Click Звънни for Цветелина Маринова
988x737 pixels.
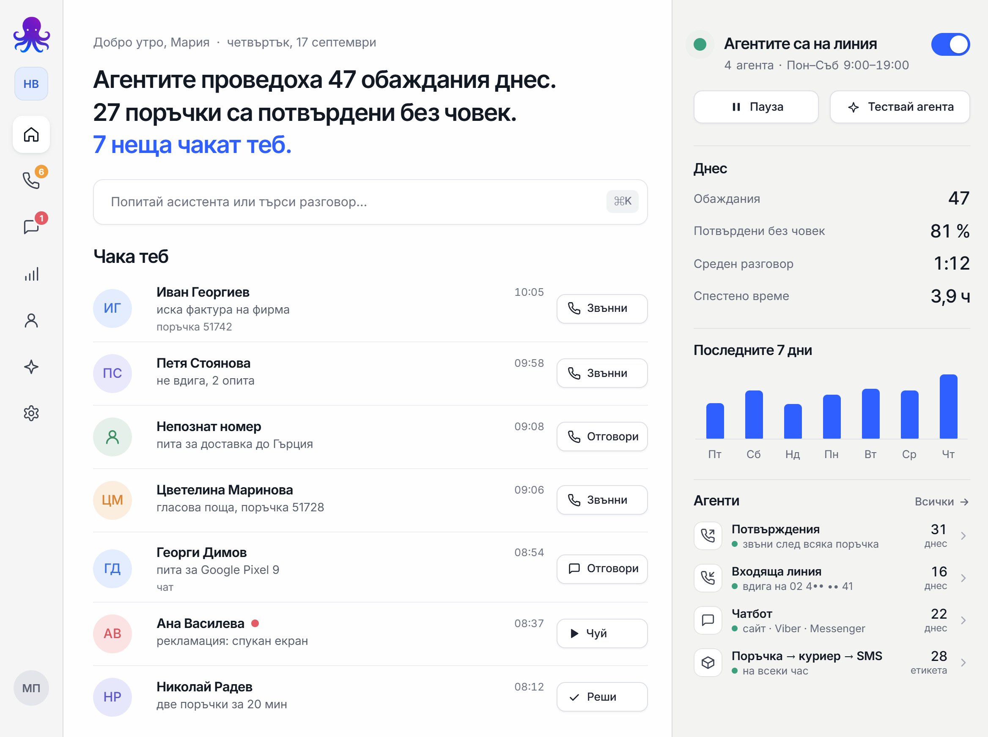(602, 500)
